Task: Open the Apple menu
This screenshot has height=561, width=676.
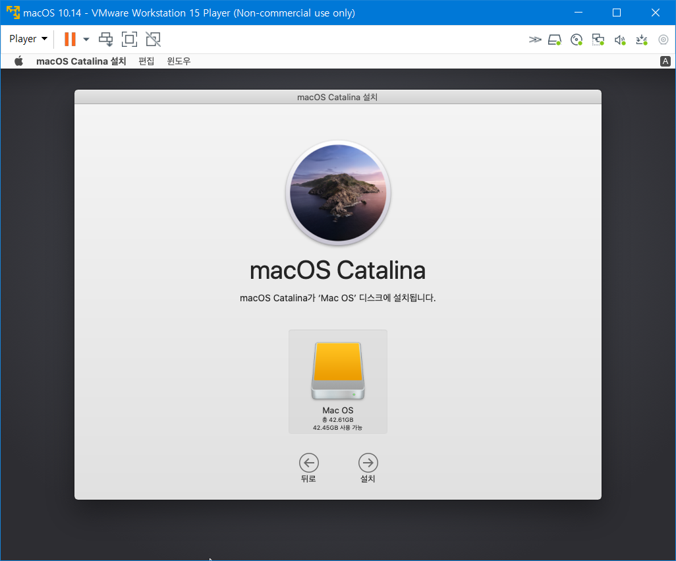Action: [x=18, y=61]
